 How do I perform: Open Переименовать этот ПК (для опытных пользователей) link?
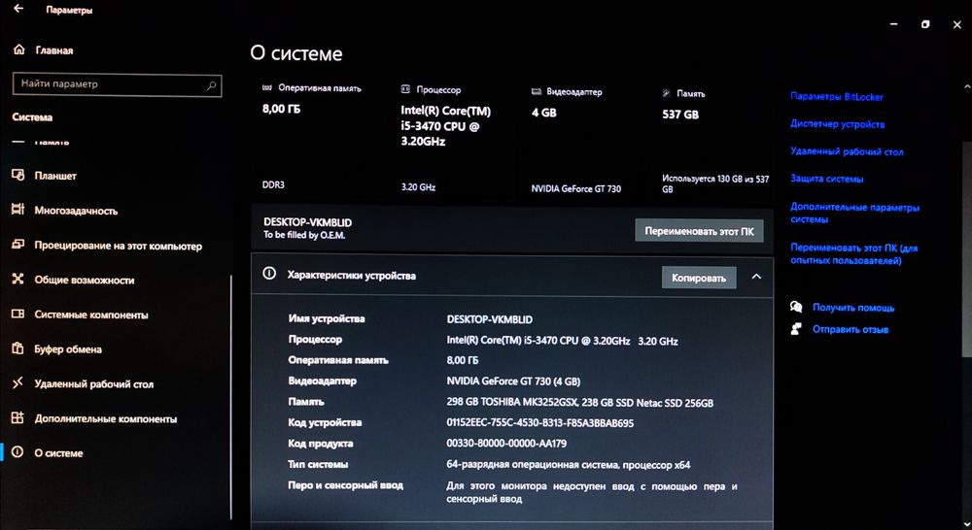point(853,254)
